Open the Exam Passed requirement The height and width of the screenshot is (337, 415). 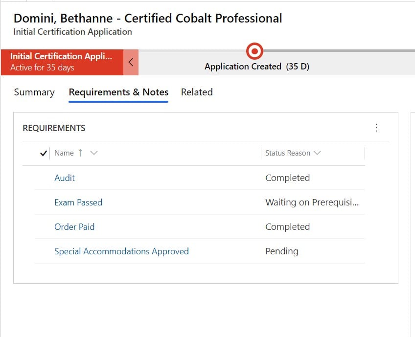tap(78, 202)
